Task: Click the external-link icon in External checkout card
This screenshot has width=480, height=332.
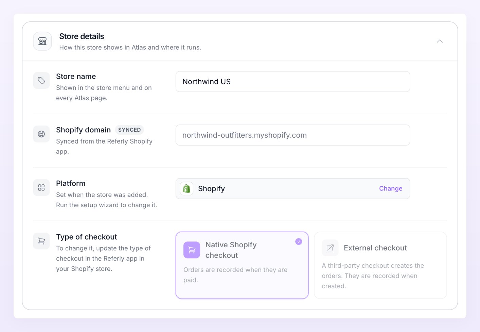Action: point(330,248)
